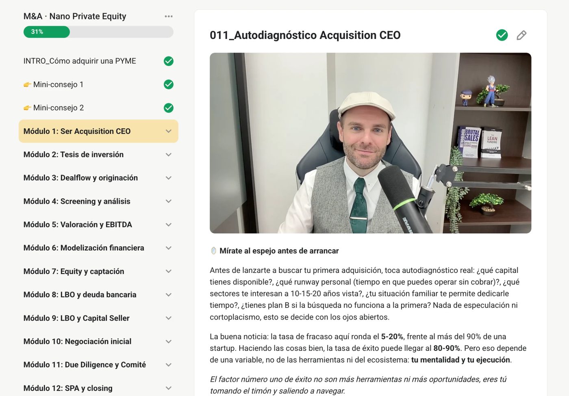Select Módulo 8: LBO y deuda bancaria section

click(98, 295)
